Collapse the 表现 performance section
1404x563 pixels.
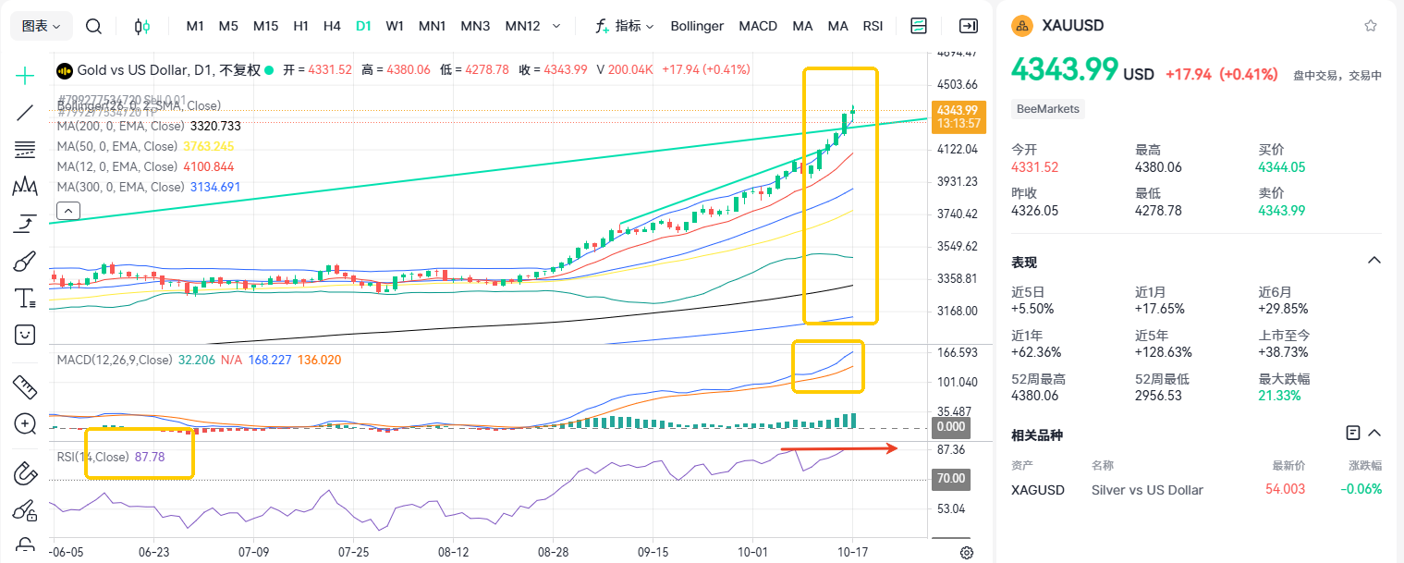(1373, 260)
